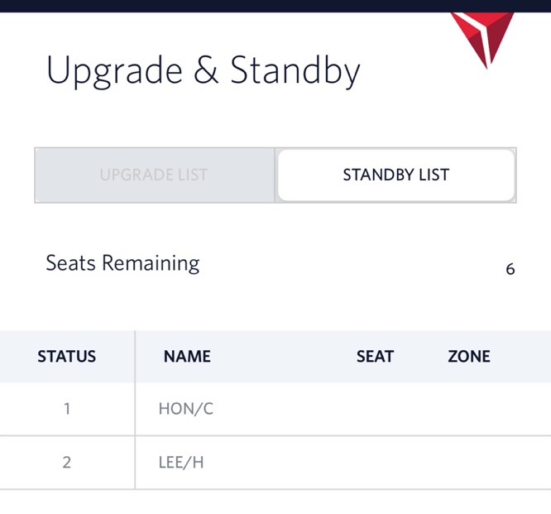
Task: Tap the empty seat cell for LEE/H
Action: click(375, 463)
